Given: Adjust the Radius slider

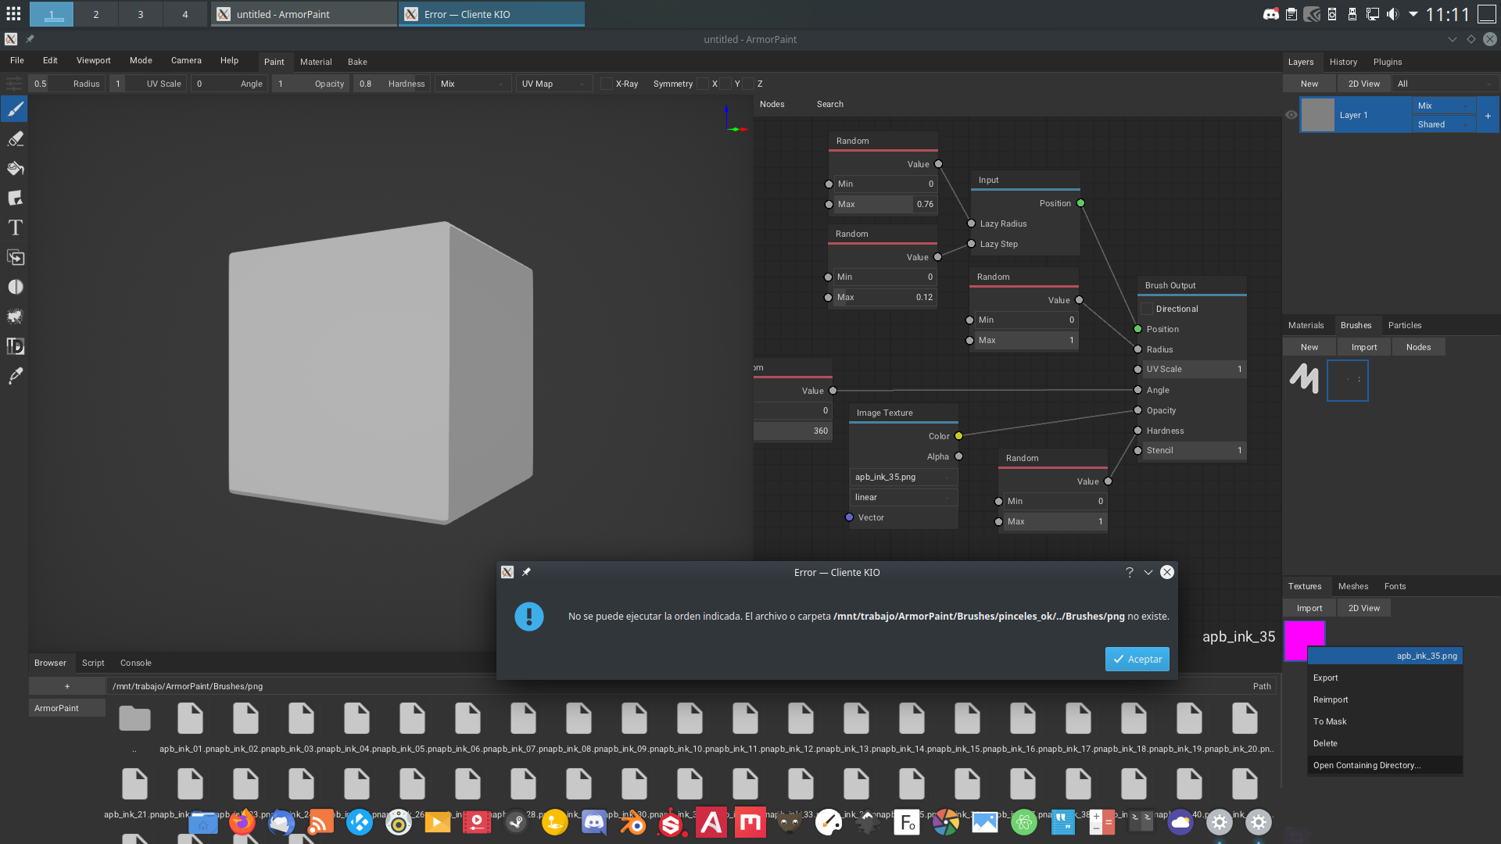Looking at the screenshot, I should [x=67, y=84].
